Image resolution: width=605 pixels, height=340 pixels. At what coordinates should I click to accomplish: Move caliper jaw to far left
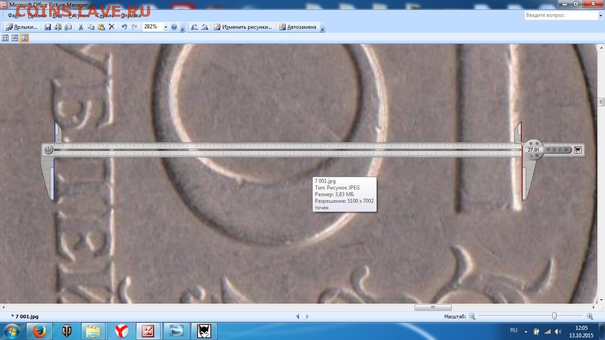(x=548, y=150)
